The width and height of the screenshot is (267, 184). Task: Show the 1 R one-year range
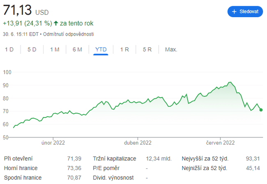point(124,50)
